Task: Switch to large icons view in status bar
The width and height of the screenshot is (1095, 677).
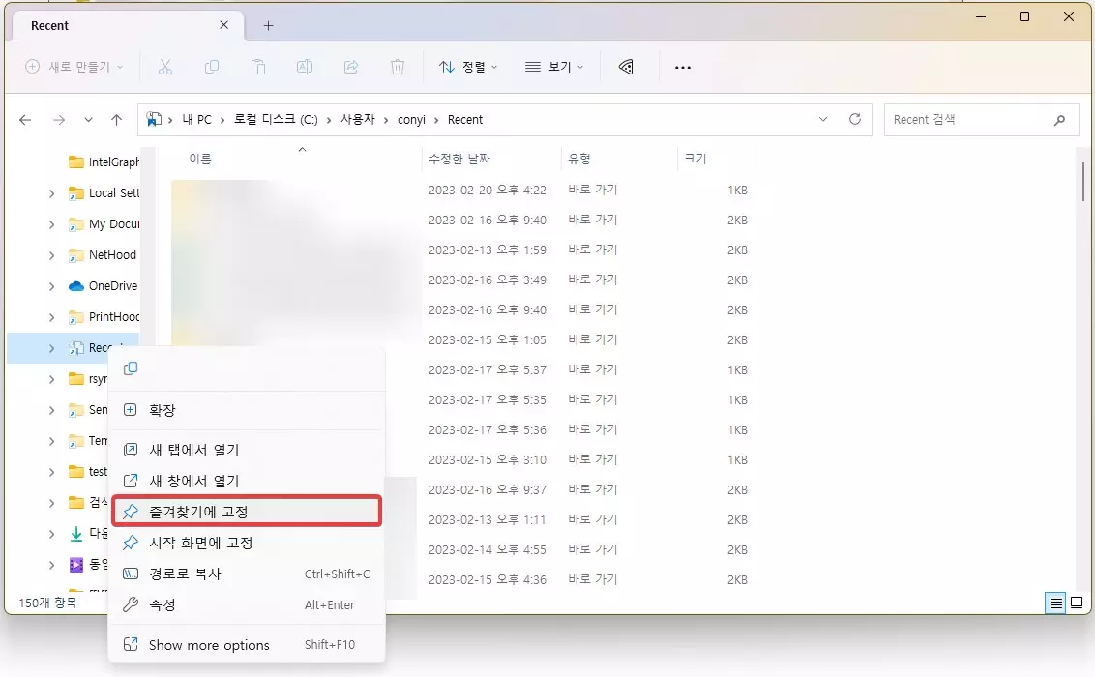Action: tap(1077, 603)
